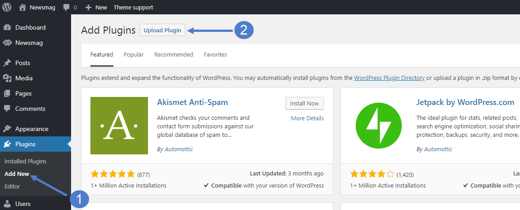This screenshot has width=520, height=210.
Task: Click the Appearance paintbrush icon
Action: tap(7, 129)
